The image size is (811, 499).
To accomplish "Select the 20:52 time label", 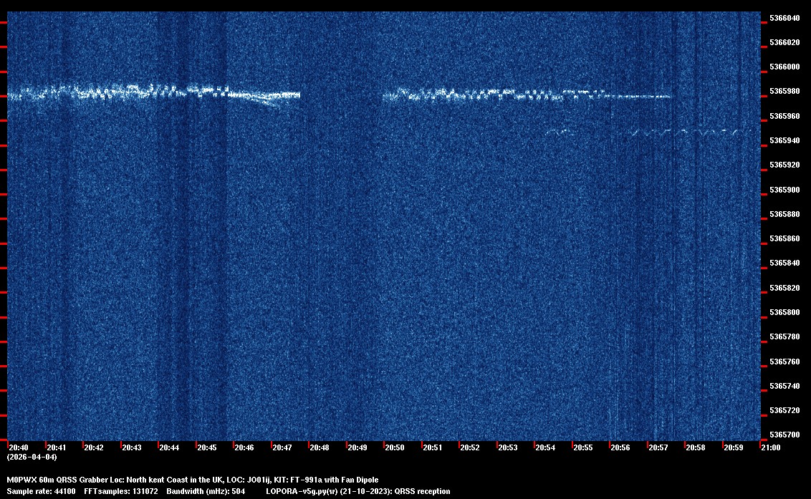I will pos(470,447).
